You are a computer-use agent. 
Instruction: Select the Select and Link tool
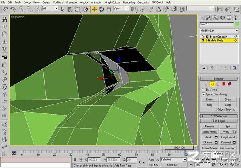(22, 9)
